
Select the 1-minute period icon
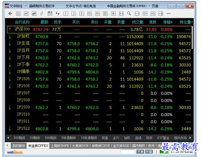(66, 14)
